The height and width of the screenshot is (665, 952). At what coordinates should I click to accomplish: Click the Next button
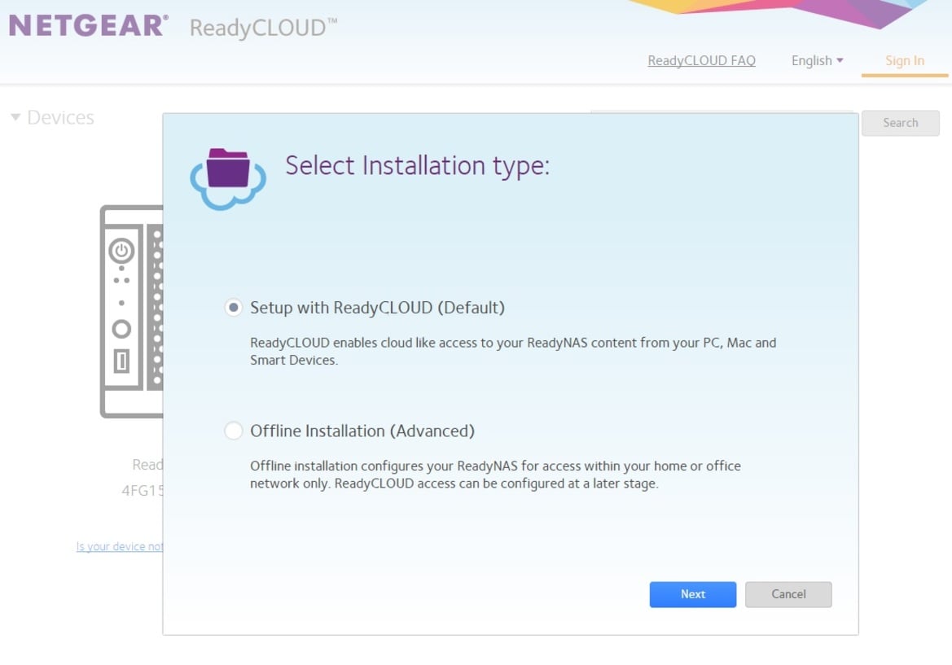693,595
